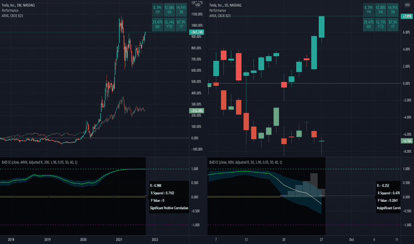Image resolution: width=414 pixels, height=244 pixels.
Task: Click the 14.91% 3M performance cell on weekly chart
Action: pos(181,10)
